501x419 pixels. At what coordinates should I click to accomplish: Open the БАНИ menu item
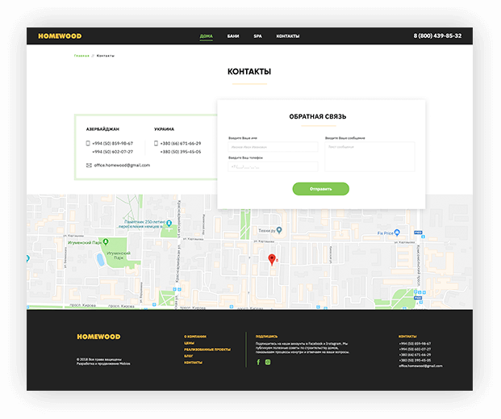pos(233,36)
